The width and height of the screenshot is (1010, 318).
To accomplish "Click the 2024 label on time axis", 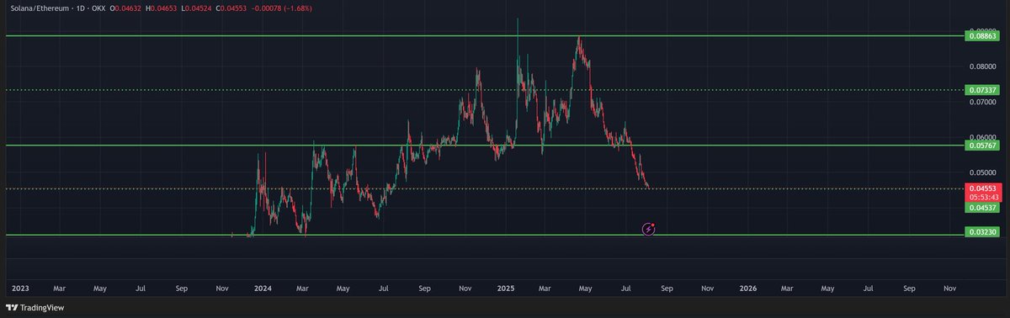I will click(x=263, y=288).
